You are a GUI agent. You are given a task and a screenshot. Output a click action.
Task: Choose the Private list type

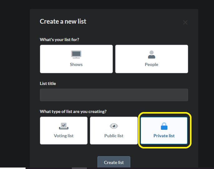164,130
